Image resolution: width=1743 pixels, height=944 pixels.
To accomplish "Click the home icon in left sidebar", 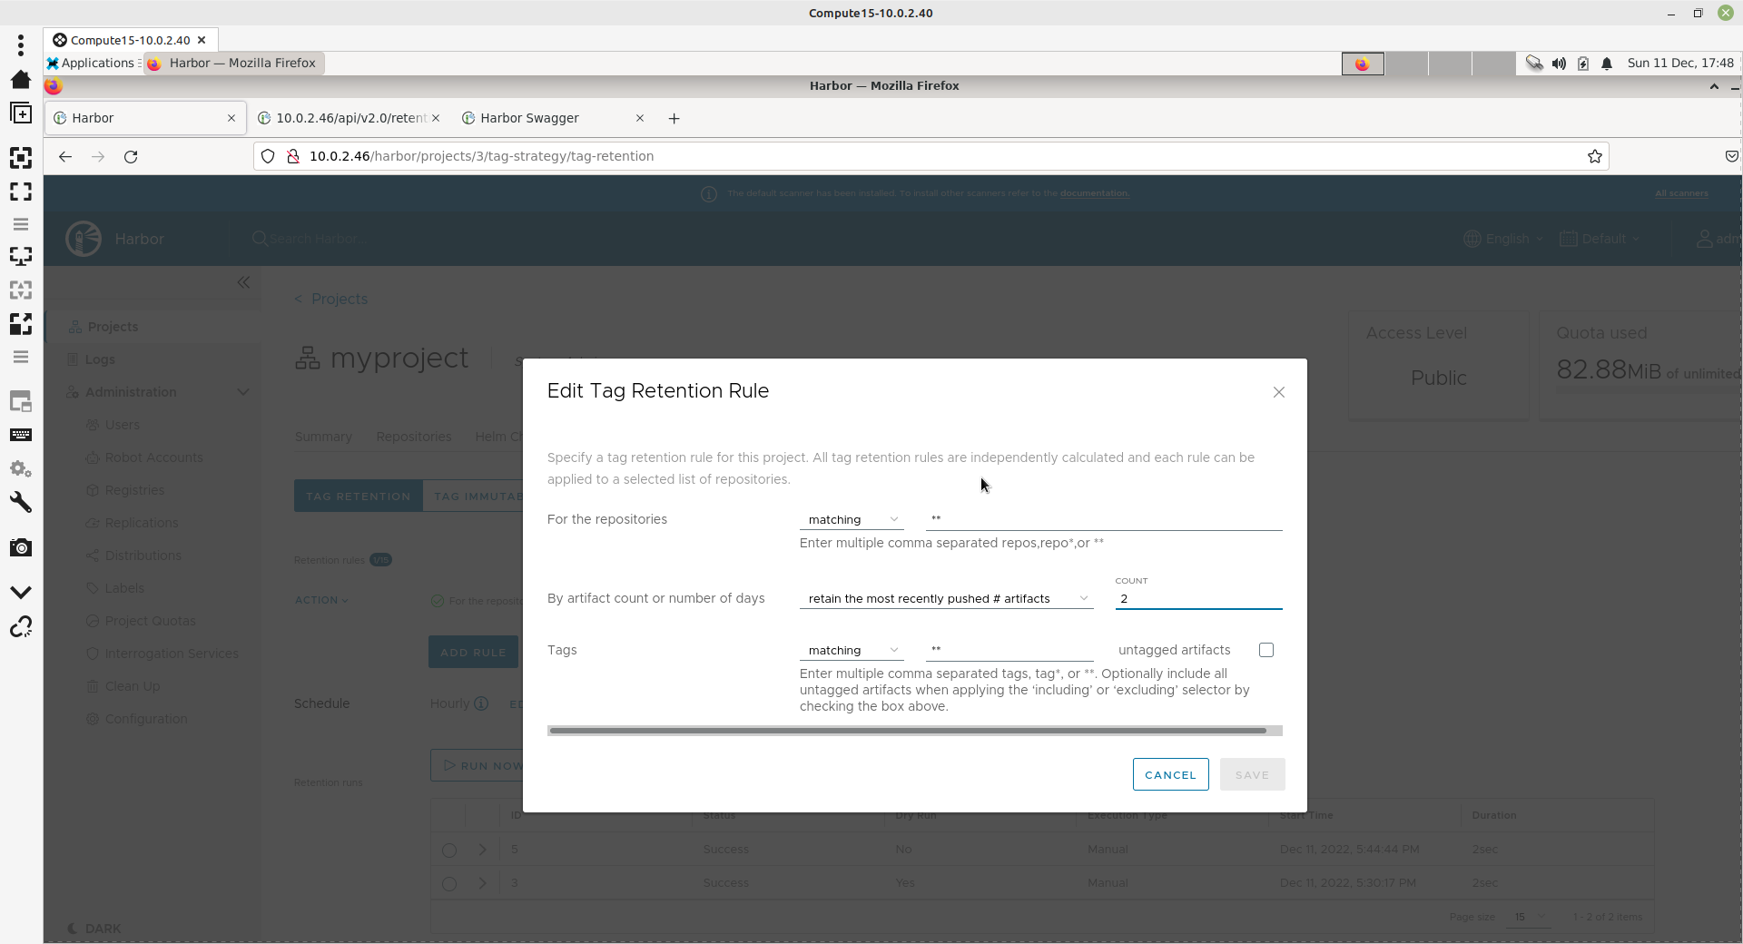I will point(20,80).
